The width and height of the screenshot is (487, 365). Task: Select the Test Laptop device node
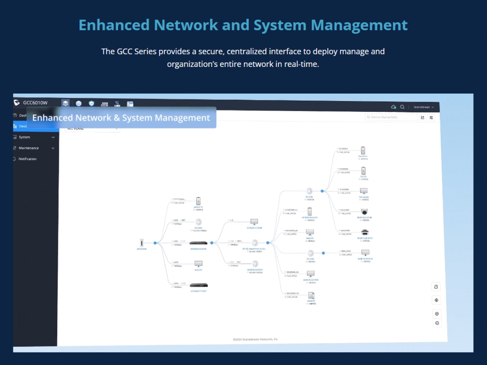click(364, 191)
